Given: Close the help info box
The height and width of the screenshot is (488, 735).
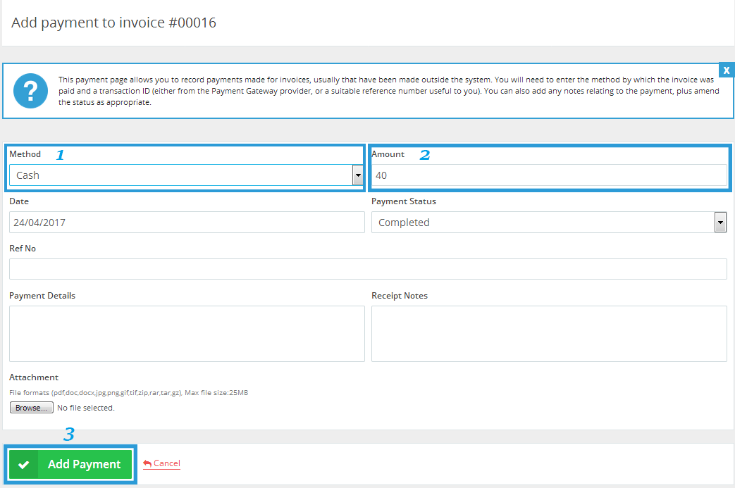Looking at the screenshot, I should point(726,70).
